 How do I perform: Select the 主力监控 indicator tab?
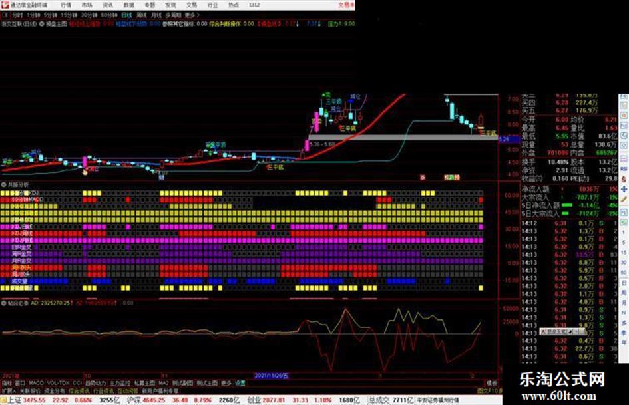pyautogui.click(x=120, y=383)
